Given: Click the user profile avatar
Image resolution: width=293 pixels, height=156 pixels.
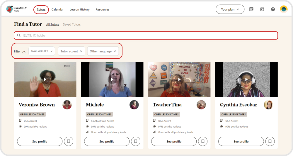Looking at the screenshot, I should [x=284, y=9].
